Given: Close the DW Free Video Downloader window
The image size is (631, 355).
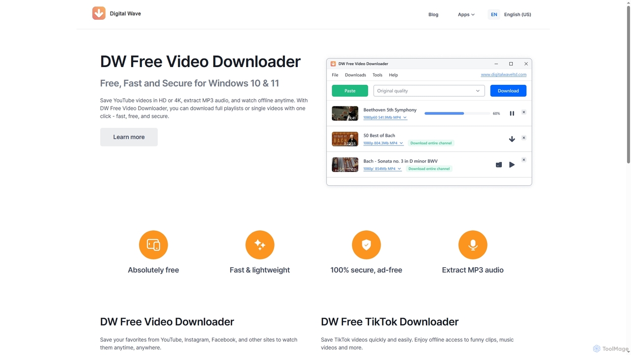Looking at the screenshot, I should pos(526,64).
